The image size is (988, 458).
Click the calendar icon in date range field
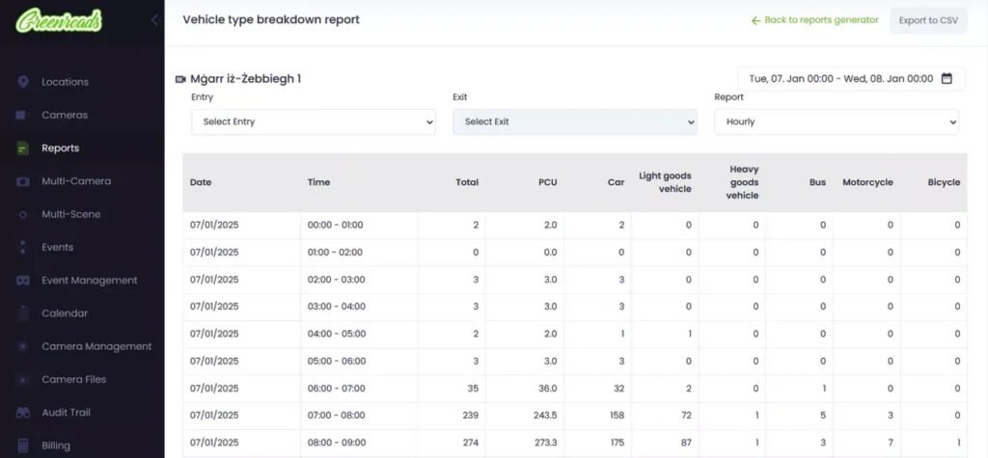(x=947, y=79)
